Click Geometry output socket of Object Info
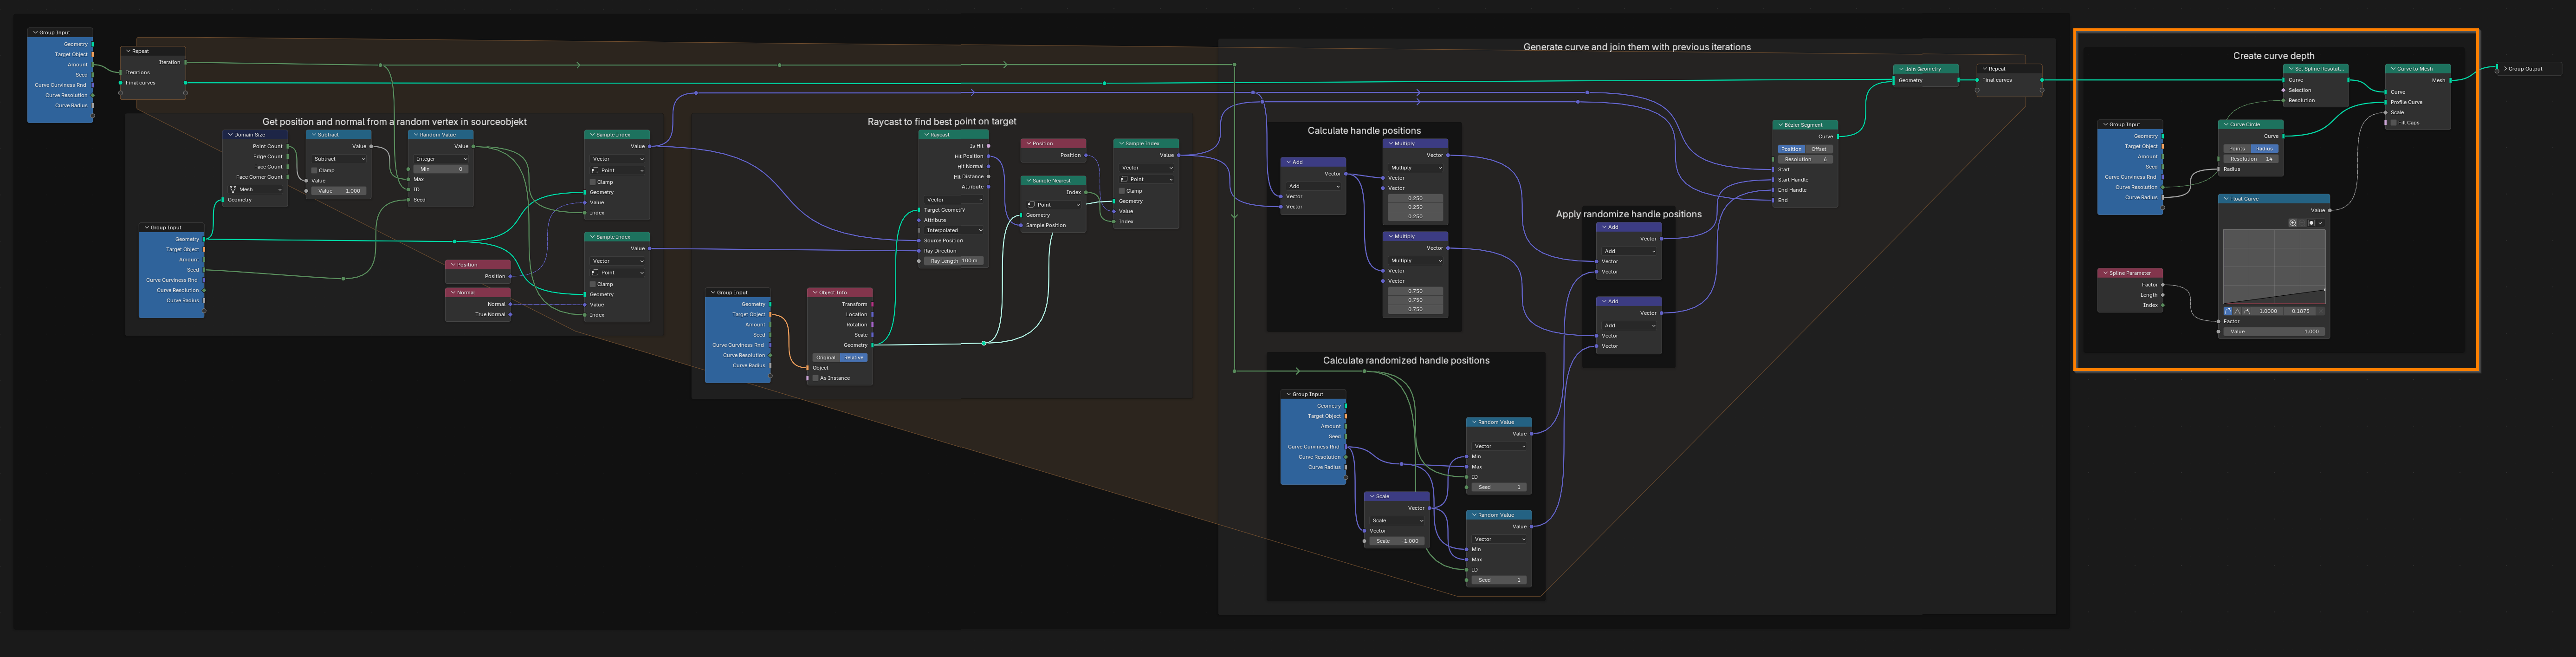The image size is (2576, 657). [x=873, y=345]
